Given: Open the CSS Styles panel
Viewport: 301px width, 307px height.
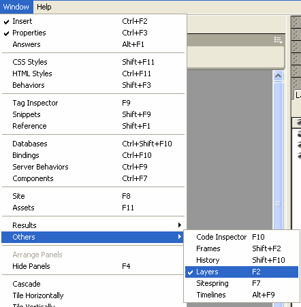Looking at the screenshot, I should coord(93,62).
